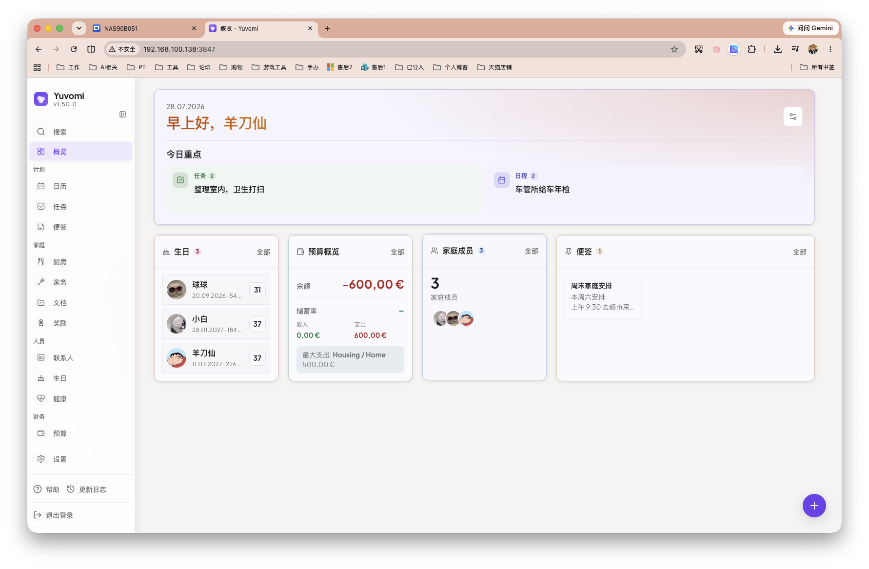Click 最大支出 Housing / Home box
The height and width of the screenshot is (569, 869).
[350, 359]
